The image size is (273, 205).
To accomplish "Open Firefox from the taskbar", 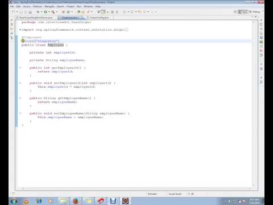I will point(76,201).
